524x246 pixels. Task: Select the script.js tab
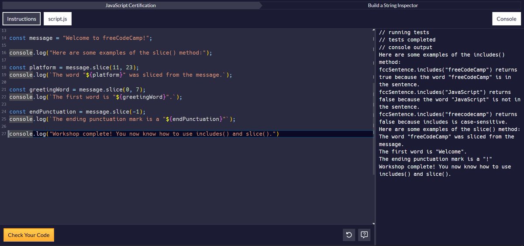coord(57,19)
